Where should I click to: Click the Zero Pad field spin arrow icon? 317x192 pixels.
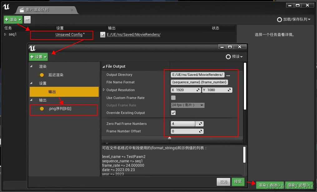200,124
